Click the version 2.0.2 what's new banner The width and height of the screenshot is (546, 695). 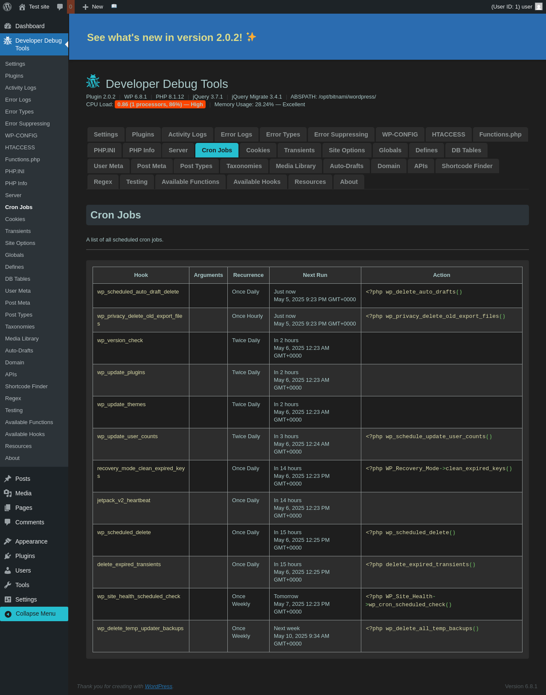171,38
